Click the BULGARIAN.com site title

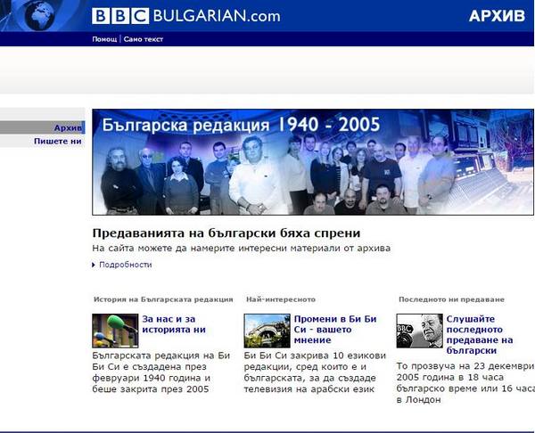[217, 16]
